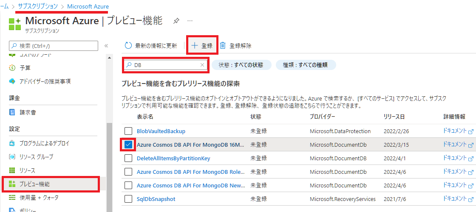Click the Microsoft Azure subscription logo icon

14,24
